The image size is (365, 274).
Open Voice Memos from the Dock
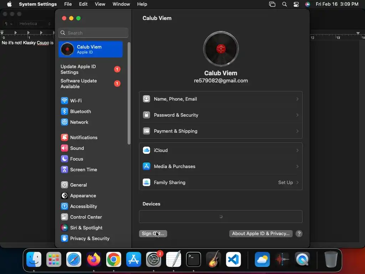pos(282,259)
